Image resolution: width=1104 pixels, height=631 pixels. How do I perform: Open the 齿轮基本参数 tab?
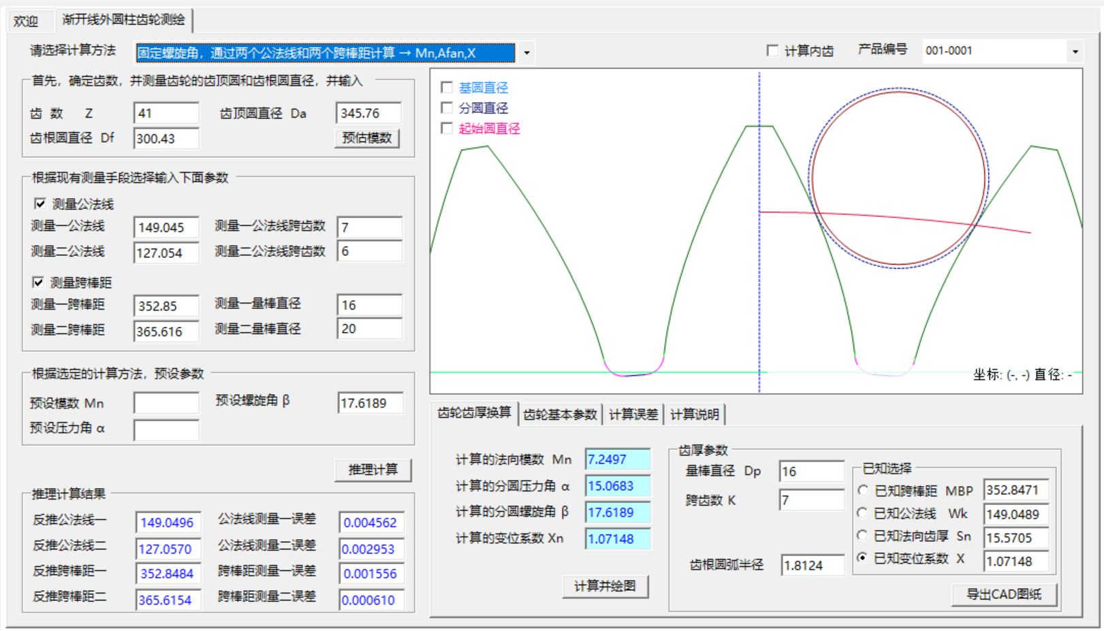tap(560, 415)
